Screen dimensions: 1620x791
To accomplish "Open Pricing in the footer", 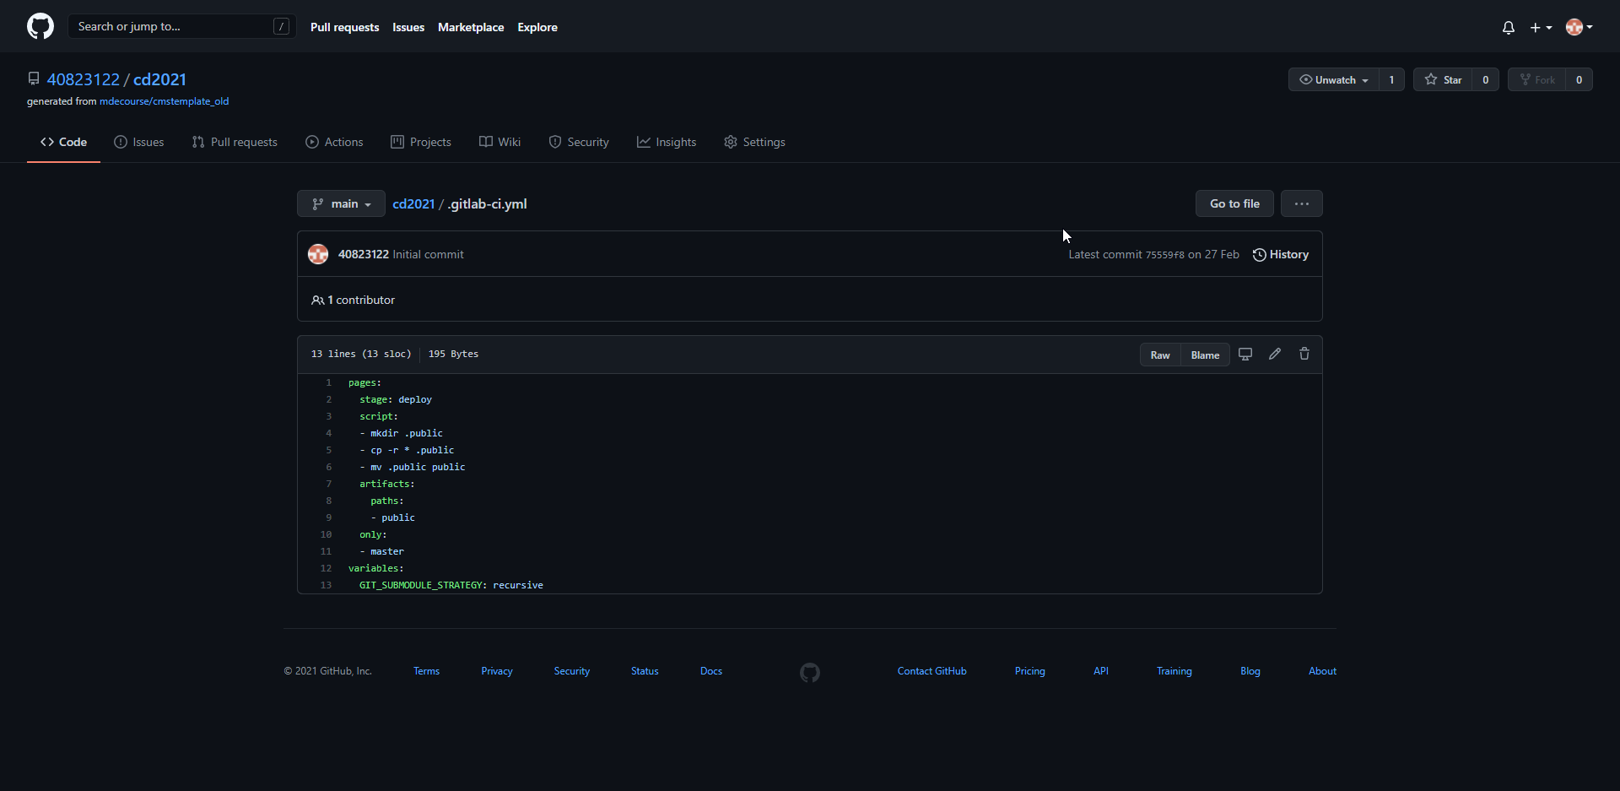I will 1030,671.
